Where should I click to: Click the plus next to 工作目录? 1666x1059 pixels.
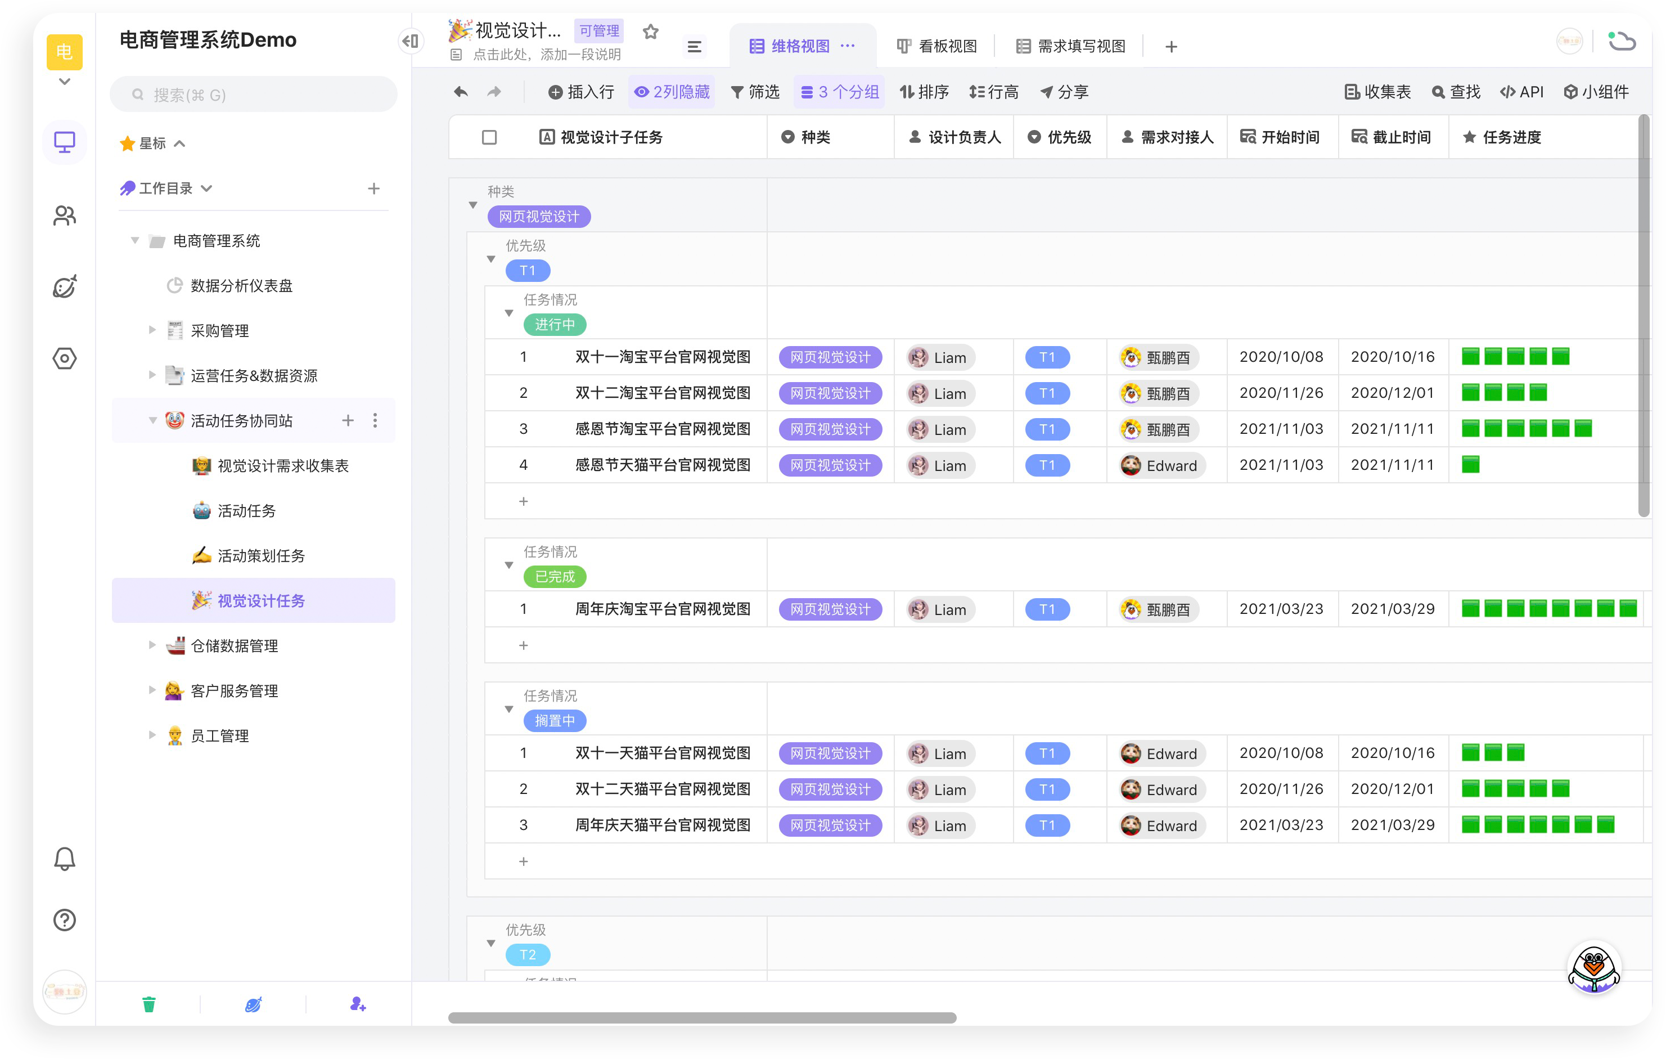click(373, 189)
